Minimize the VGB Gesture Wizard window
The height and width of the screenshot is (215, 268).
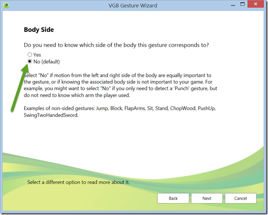233,5
